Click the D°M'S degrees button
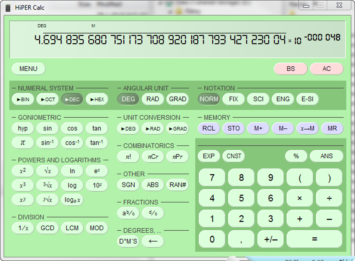The image size is (355, 261). [128, 241]
